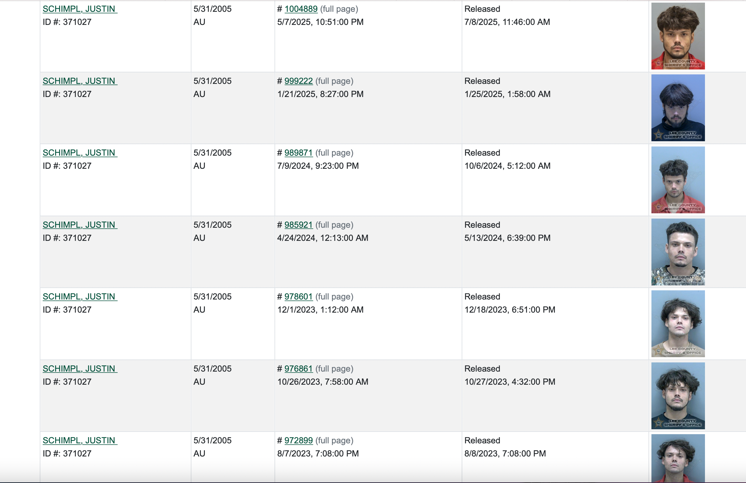Select release date 8/8/2023, 7:08:00 PM
Screen dimensions: 746x483
coord(505,454)
